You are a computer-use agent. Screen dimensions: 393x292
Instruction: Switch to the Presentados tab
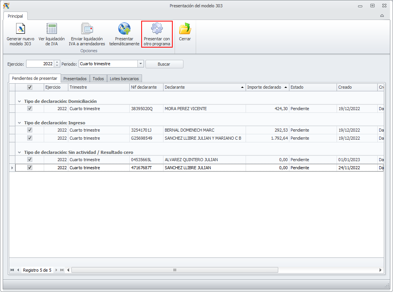point(75,78)
